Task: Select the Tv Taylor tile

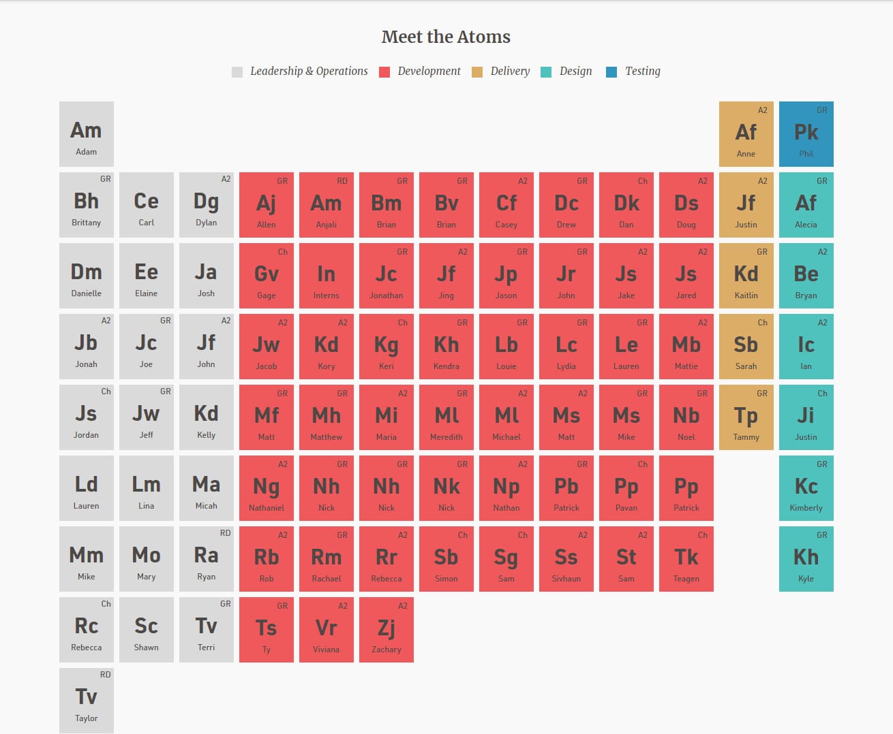Action: point(87,701)
